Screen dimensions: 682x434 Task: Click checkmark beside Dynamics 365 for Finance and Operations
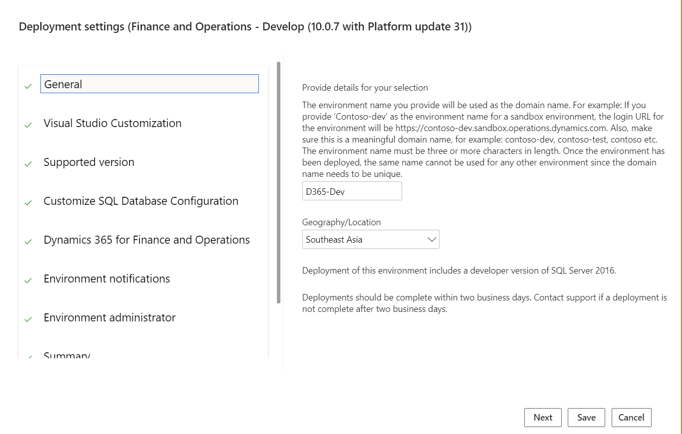28,242
